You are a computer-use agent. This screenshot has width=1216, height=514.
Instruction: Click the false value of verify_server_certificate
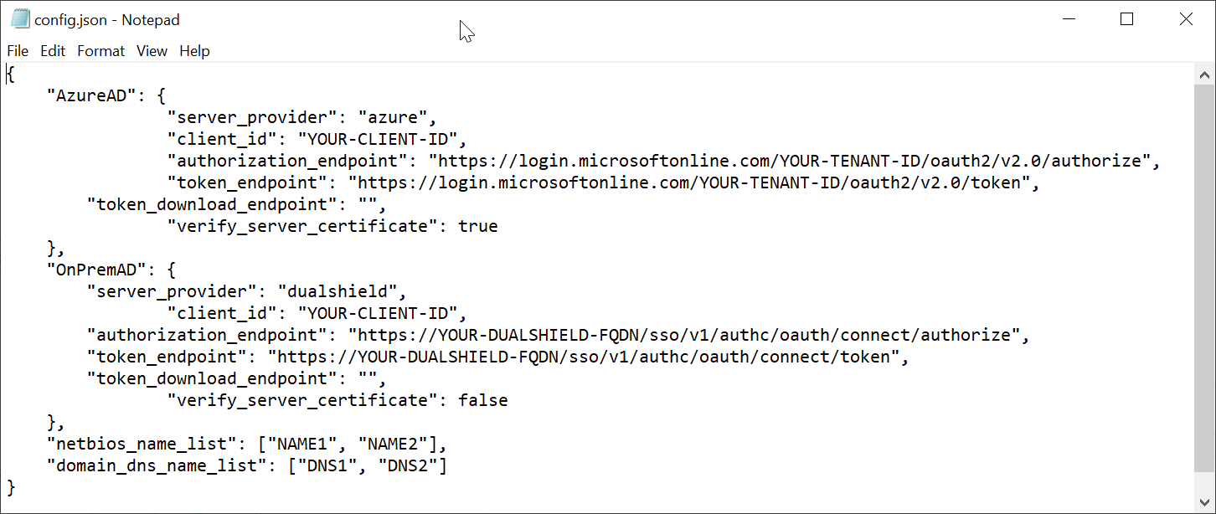pos(483,400)
